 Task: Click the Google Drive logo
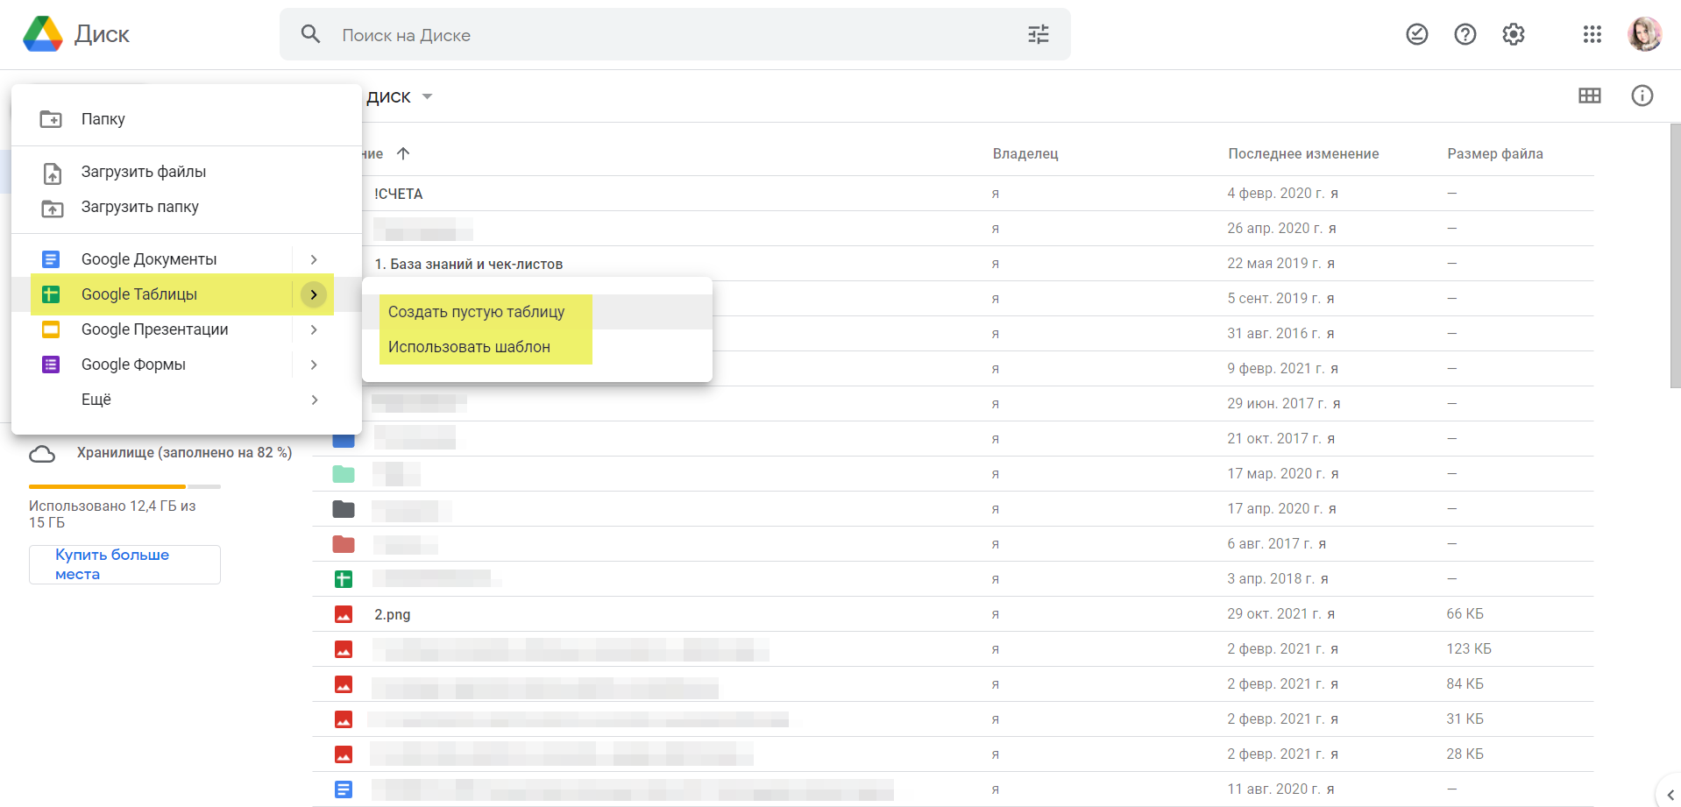[x=43, y=34]
